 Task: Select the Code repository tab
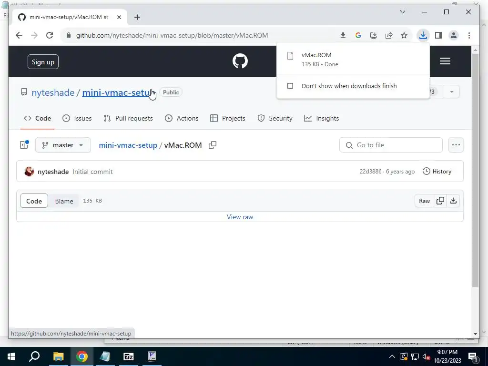coord(37,118)
